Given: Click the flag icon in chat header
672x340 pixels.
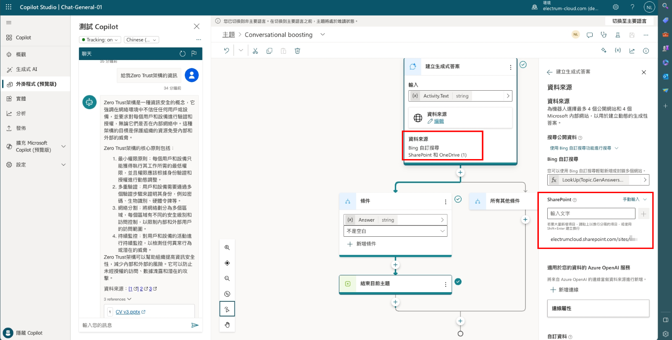Looking at the screenshot, I should 194,54.
